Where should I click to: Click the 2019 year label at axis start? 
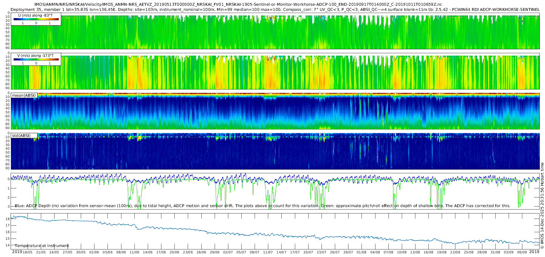(17, 252)
